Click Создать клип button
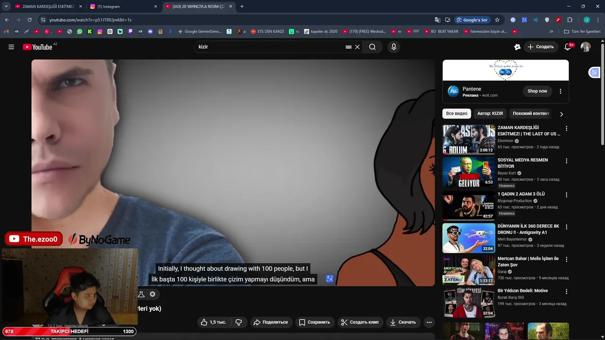605x340 pixels. pos(360,322)
